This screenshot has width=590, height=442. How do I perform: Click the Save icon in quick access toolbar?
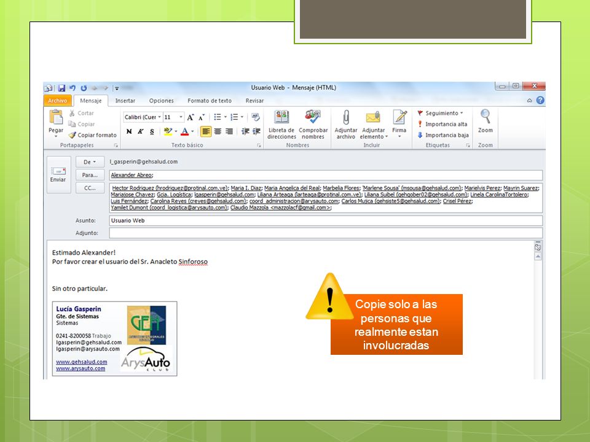click(x=61, y=88)
